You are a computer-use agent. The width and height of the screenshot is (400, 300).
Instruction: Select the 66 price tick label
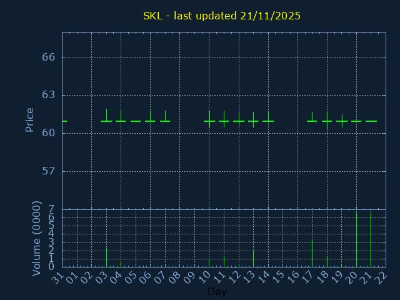[49, 57]
